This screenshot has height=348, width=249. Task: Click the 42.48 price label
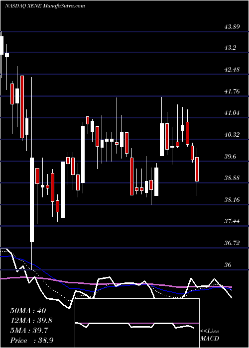coord(232,70)
